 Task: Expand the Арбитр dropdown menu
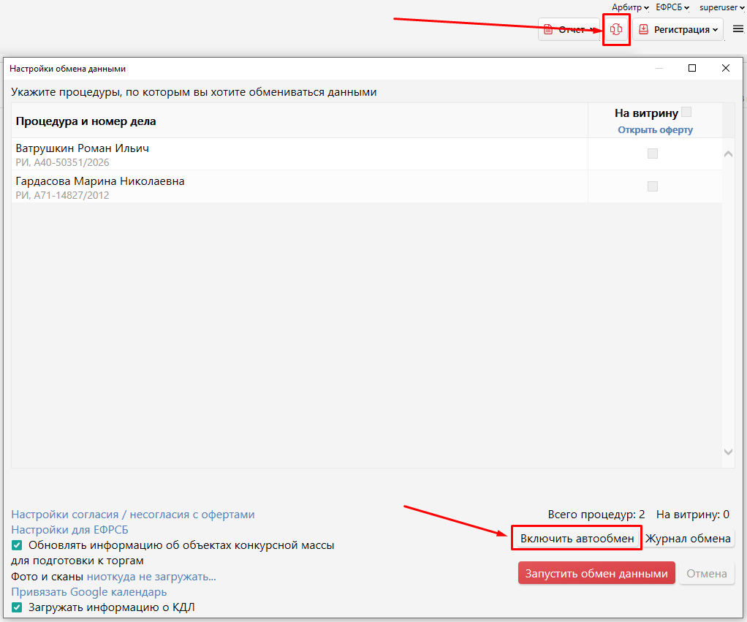(x=630, y=7)
